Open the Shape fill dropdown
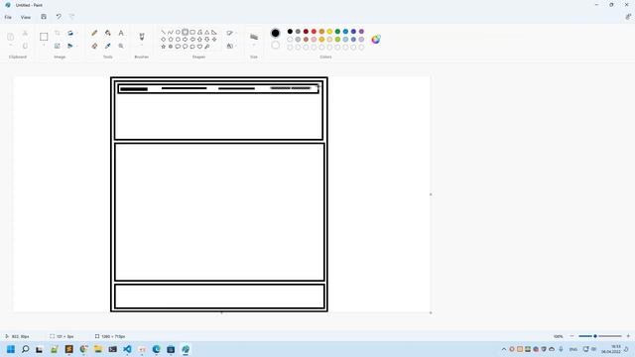This screenshot has width=635, height=357. [x=231, y=47]
